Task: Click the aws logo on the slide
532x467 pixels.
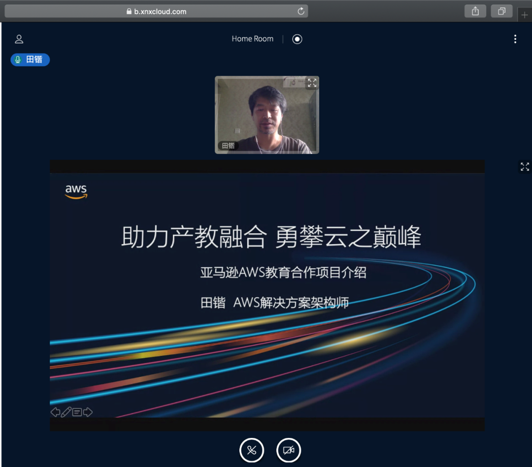Action: click(76, 191)
